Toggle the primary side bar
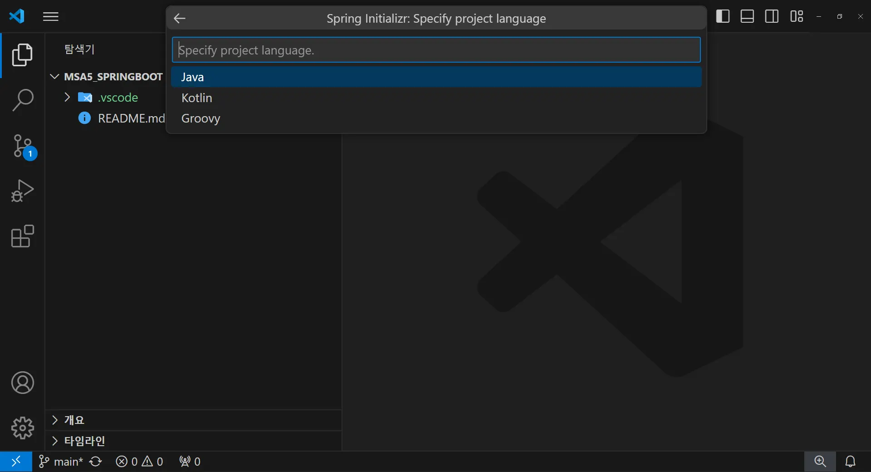871x472 pixels. tap(723, 16)
